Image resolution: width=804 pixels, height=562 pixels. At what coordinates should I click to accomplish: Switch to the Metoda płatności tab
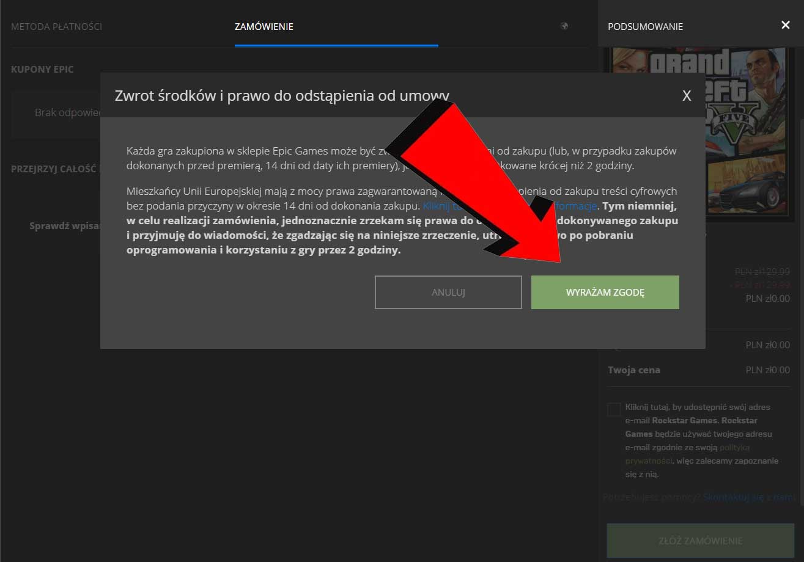(56, 27)
